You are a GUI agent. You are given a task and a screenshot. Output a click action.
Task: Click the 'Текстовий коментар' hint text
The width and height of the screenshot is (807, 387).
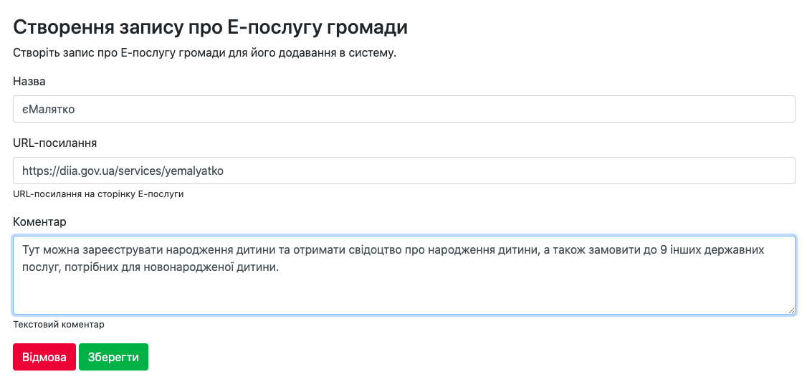coord(59,325)
